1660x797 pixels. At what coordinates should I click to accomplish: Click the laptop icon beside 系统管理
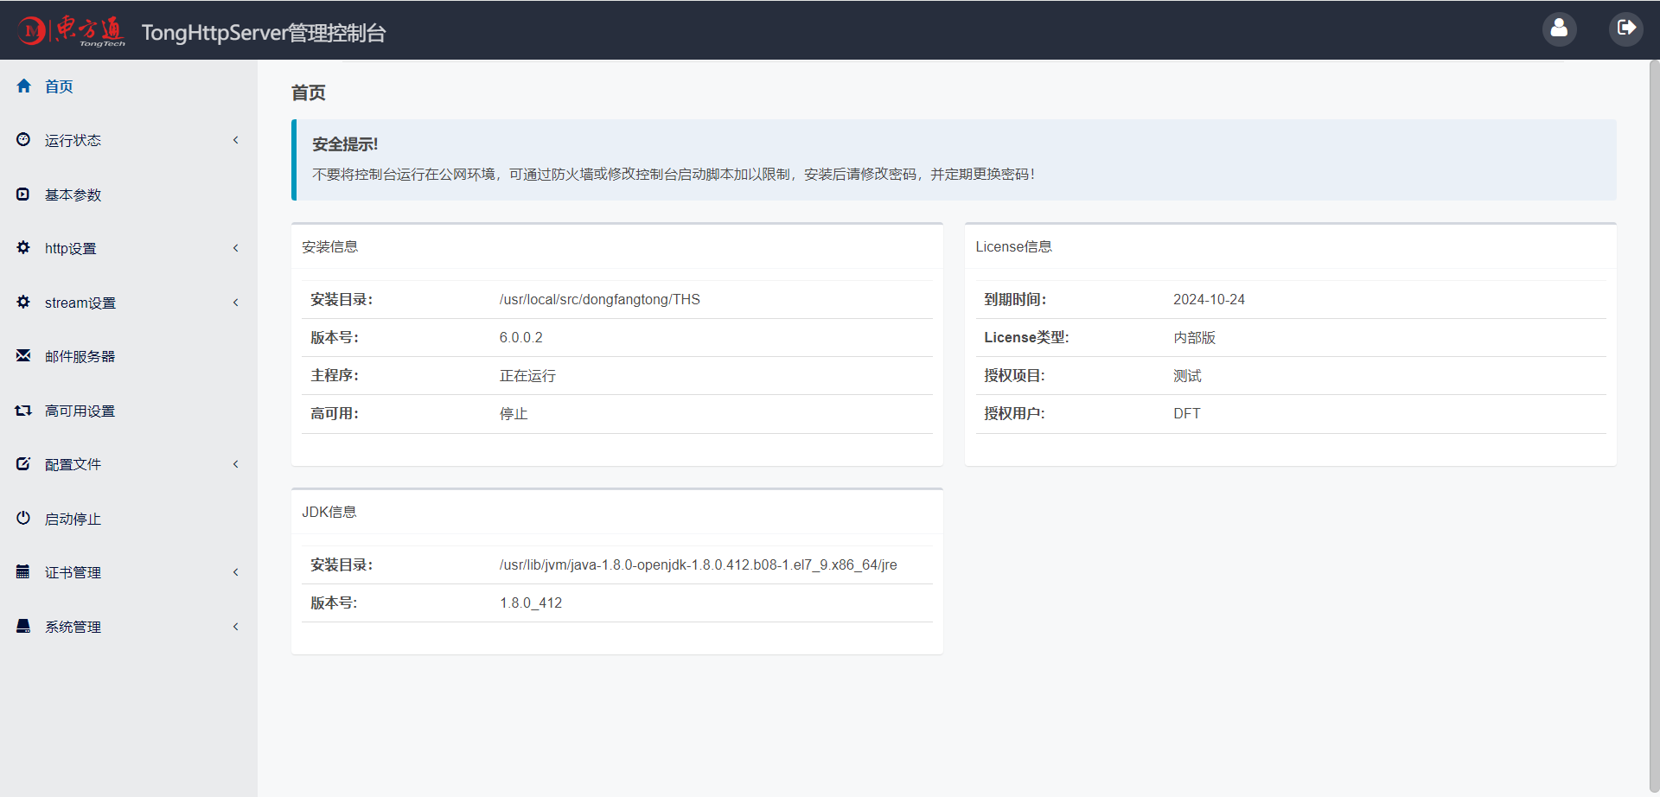(23, 626)
